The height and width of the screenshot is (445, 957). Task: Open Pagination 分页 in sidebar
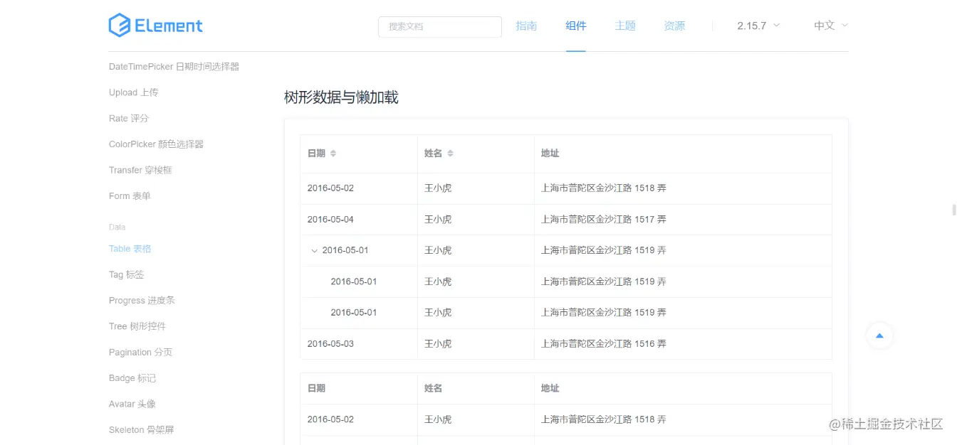(141, 353)
